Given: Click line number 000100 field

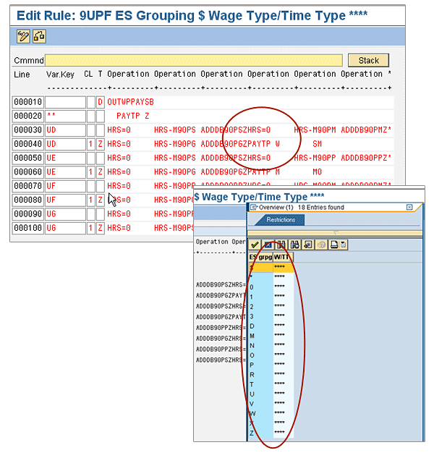Looking at the screenshot, I should [27, 228].
